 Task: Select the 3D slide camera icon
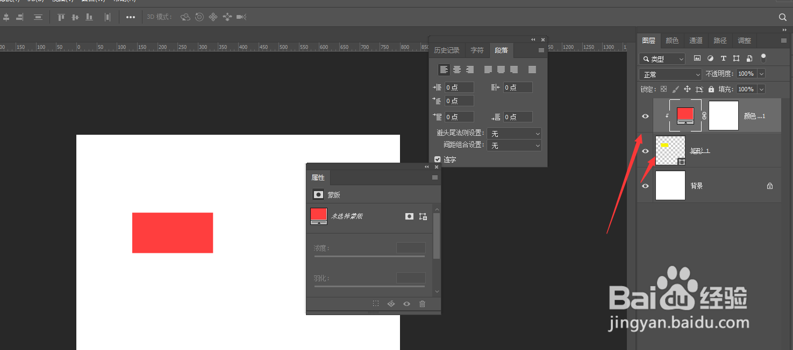point(227,17)
